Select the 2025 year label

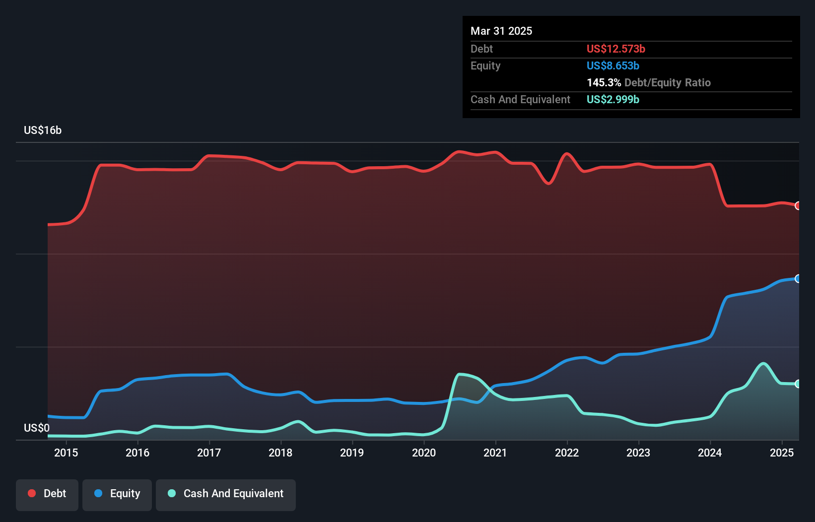tap(782, 453)
